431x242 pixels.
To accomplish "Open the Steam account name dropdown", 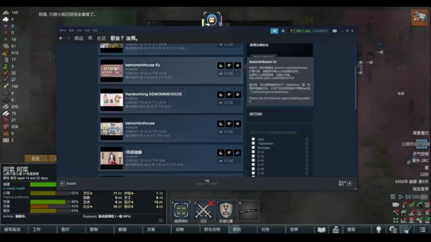I will [x=312, y=31].
